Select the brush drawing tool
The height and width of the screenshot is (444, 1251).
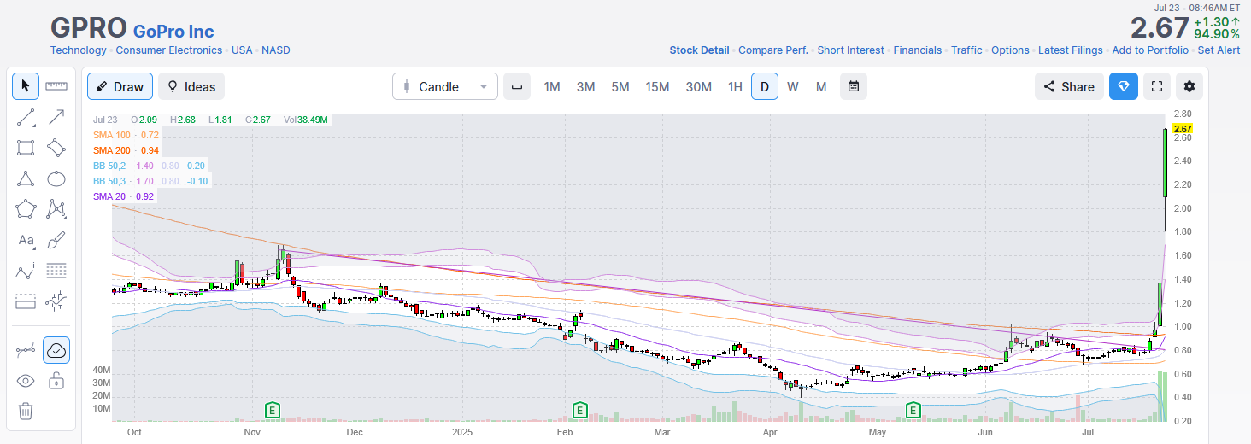56,240
